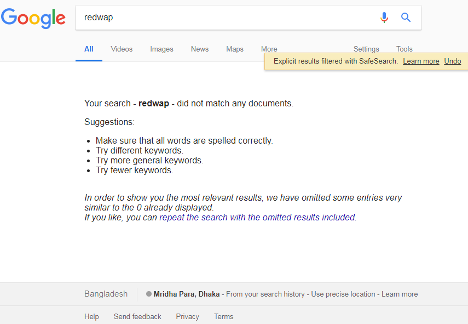Image resolution: width=468 pixels, height=324 pixels.
Task: Click the Use precise location link
Action: coord(343,294)
